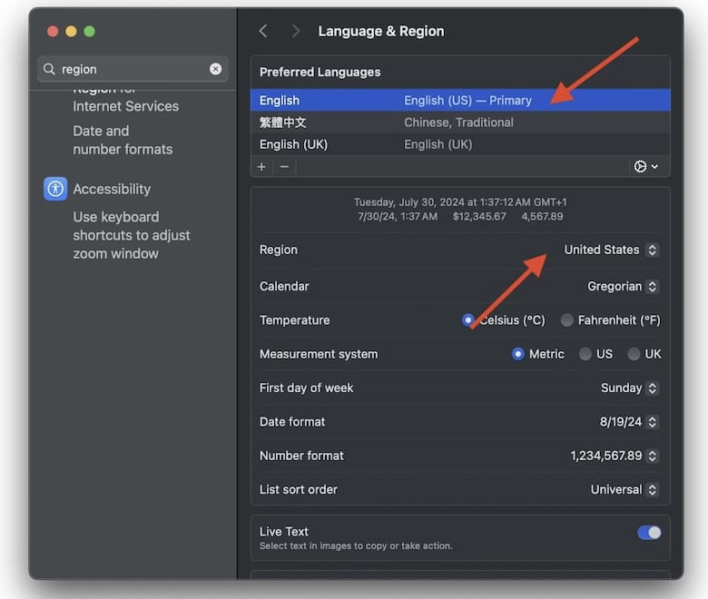Open Date and number formats result

click(x=123, y=140)
